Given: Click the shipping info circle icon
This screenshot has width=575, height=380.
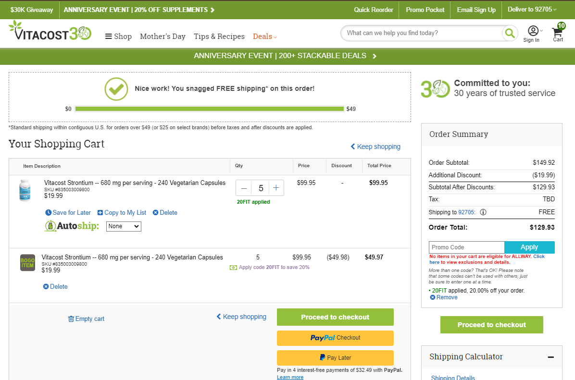Looking at the screenshot, I should (483, 212).
